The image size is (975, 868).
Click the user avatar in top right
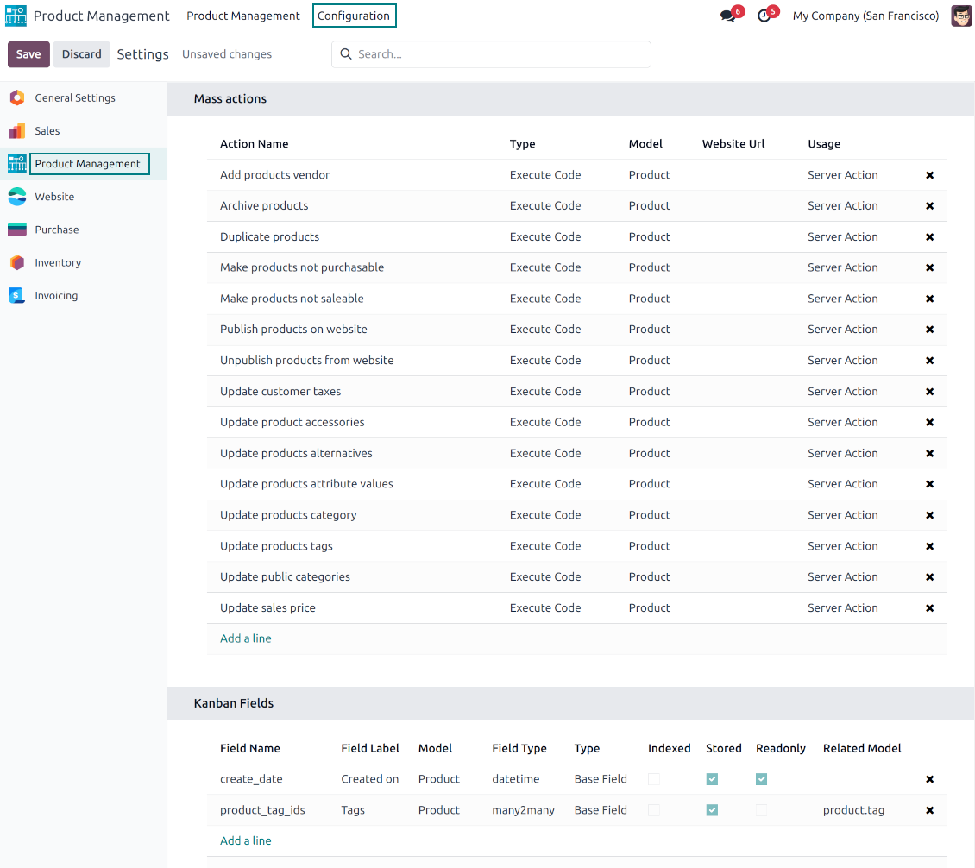point(961,16)
